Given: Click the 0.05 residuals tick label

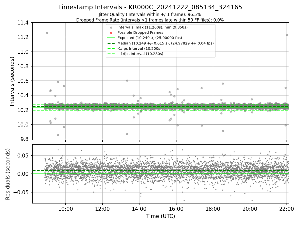Looking at the screenshot, I should coord(23,155).
